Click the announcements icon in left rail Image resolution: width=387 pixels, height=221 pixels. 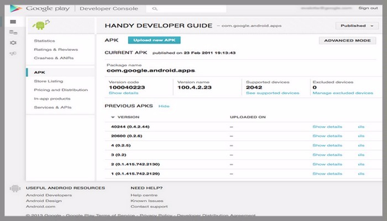tap(13, 54)
